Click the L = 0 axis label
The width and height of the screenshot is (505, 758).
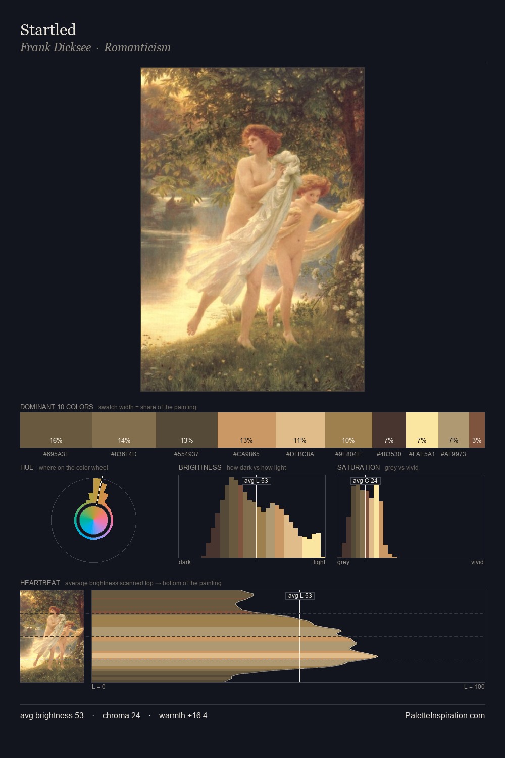[x=98, y=686]
